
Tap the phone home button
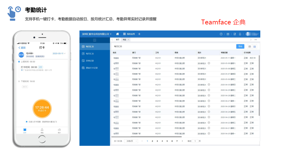tap(42, 139)
